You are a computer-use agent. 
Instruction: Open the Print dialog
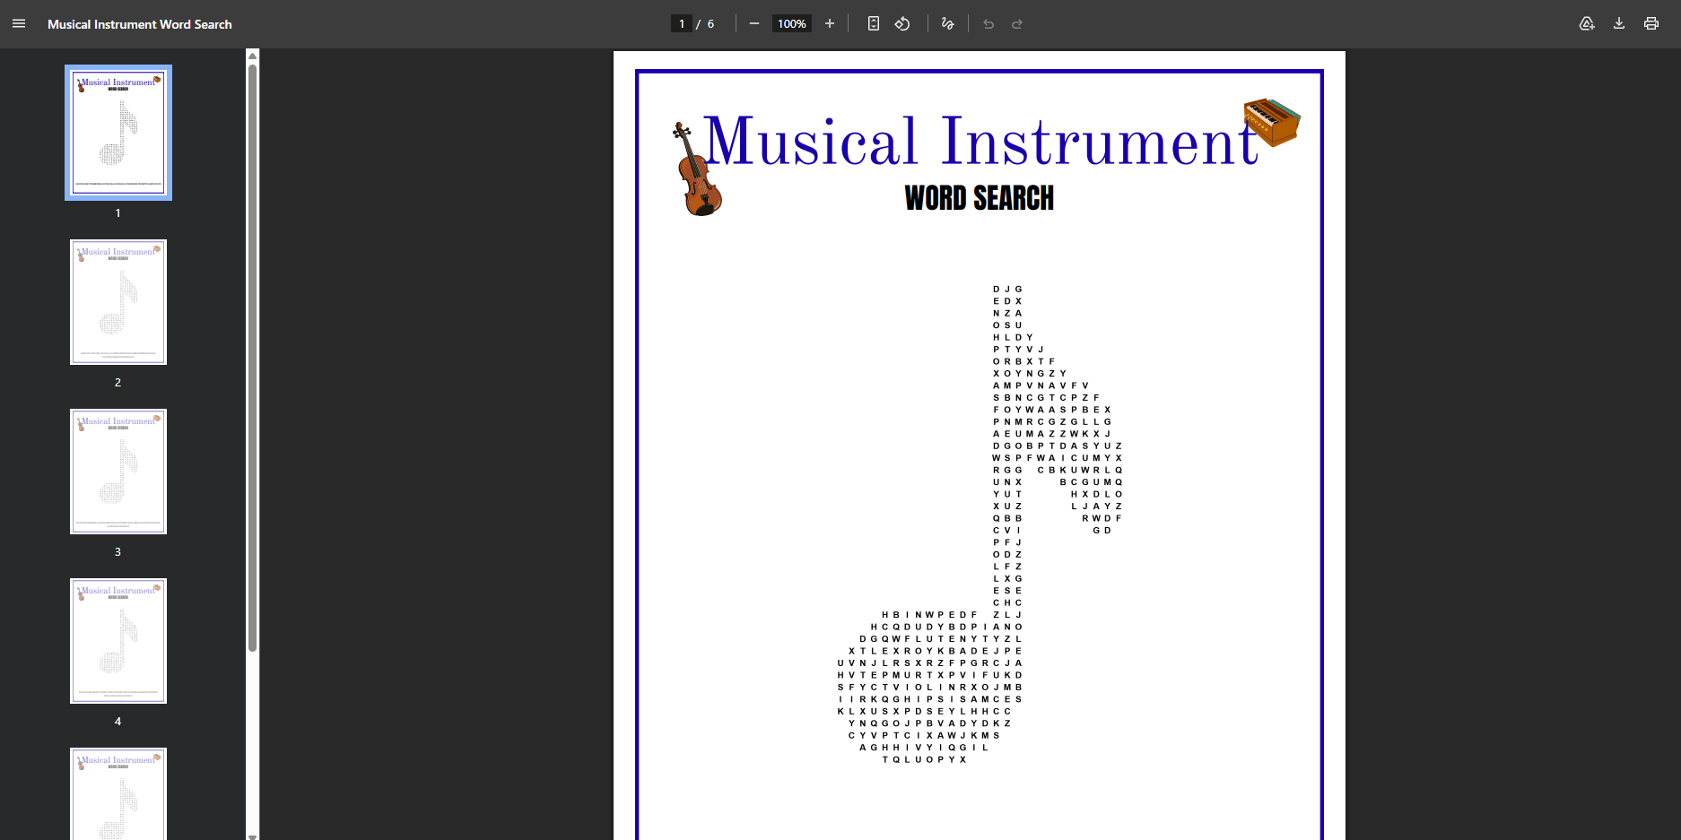pyautogui.click(x=1651, y=23)
